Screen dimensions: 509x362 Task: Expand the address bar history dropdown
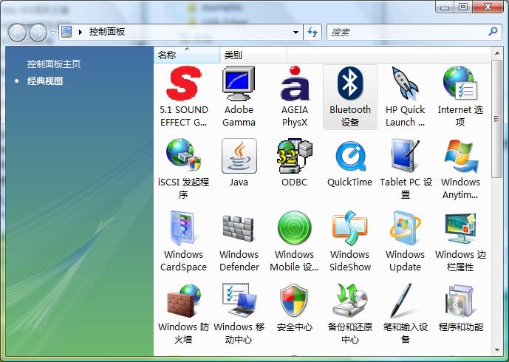296,33
